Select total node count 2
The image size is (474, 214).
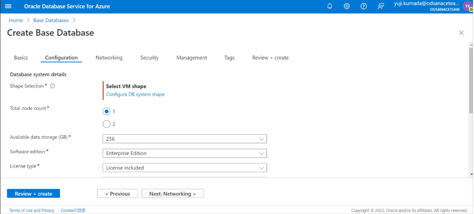pyautogui.click(x=106, y=124)
